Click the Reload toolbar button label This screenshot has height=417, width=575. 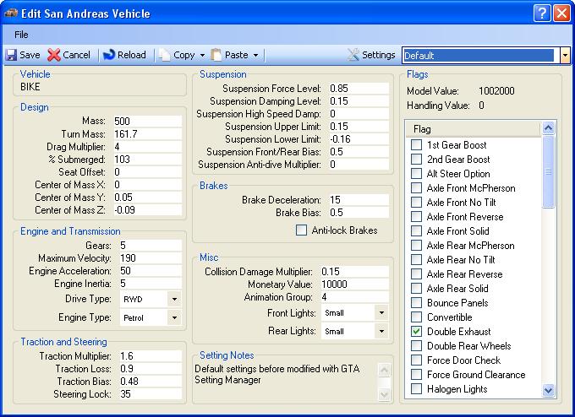point(132,55)
